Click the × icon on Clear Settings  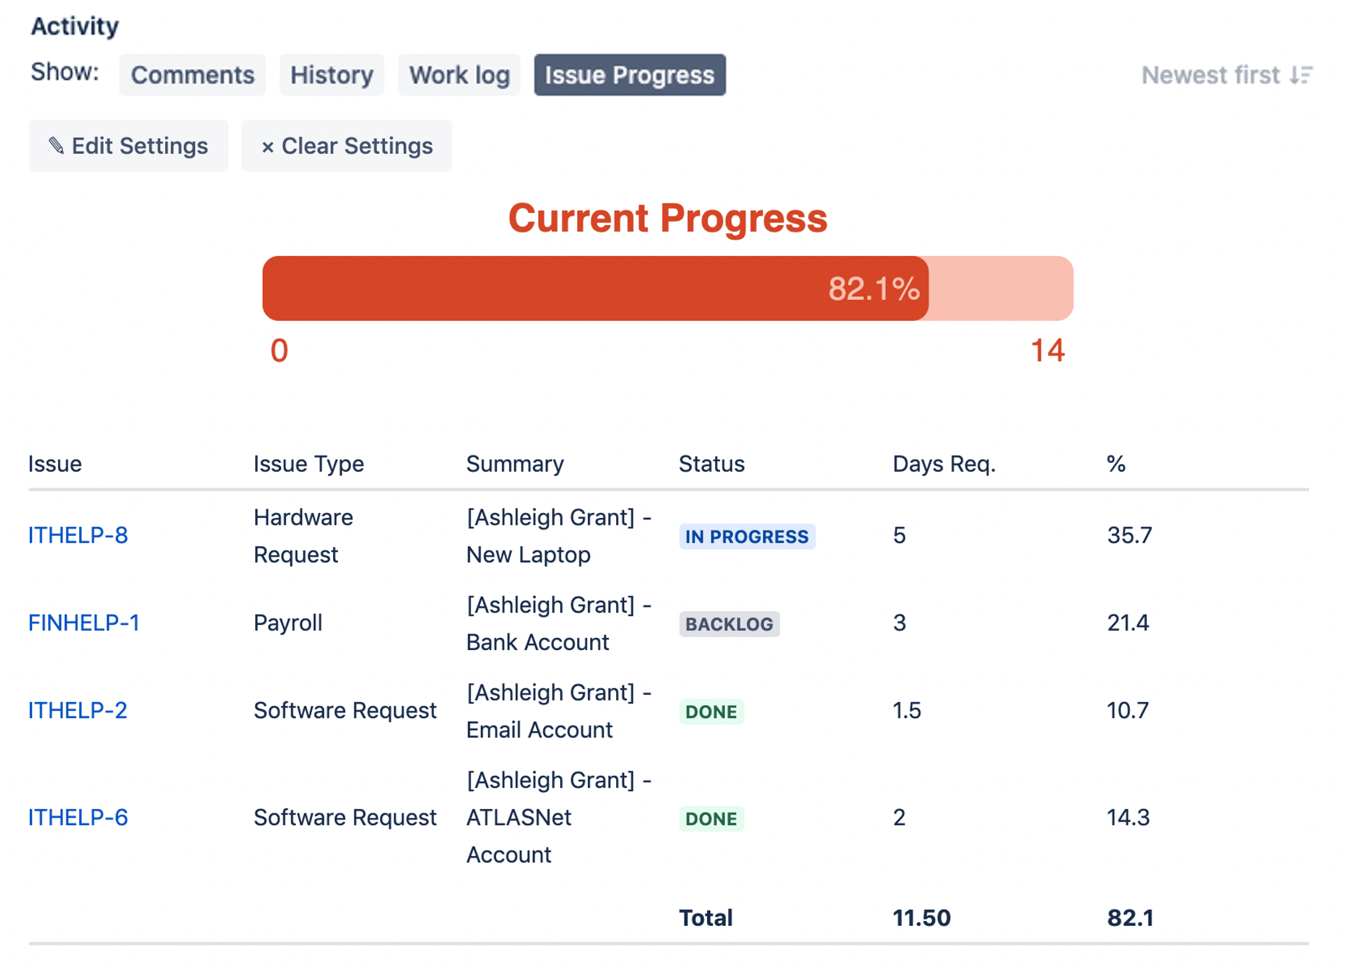tap(268, 146)
